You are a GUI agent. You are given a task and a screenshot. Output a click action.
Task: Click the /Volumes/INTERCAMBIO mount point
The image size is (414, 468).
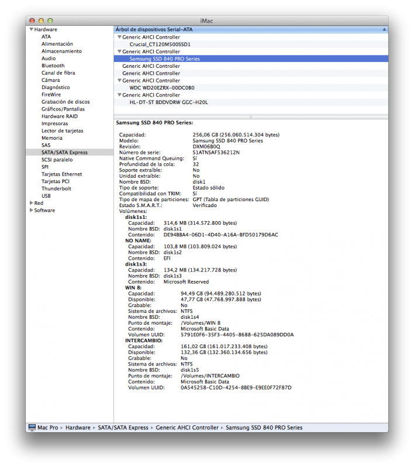(x=210, y=376)
